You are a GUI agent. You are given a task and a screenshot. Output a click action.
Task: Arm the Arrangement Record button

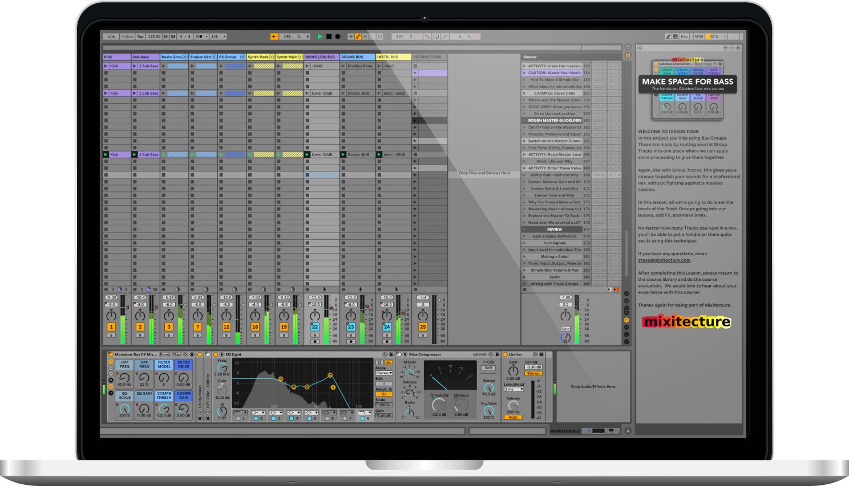338,36
